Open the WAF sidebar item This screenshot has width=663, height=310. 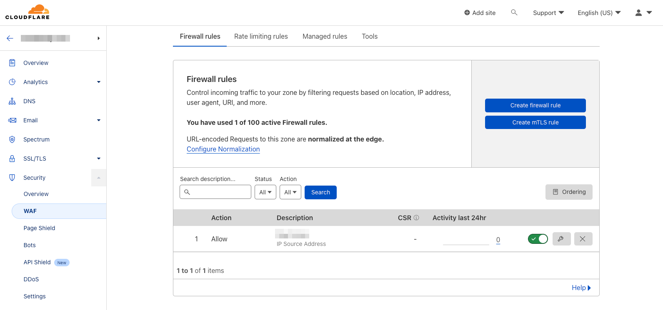[x=59, y=211]
